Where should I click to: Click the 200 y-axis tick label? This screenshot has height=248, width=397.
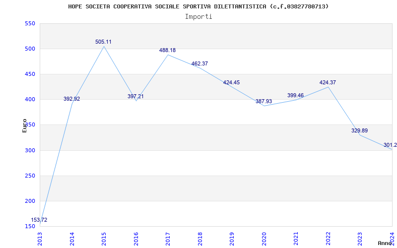[x=30, y=201]
